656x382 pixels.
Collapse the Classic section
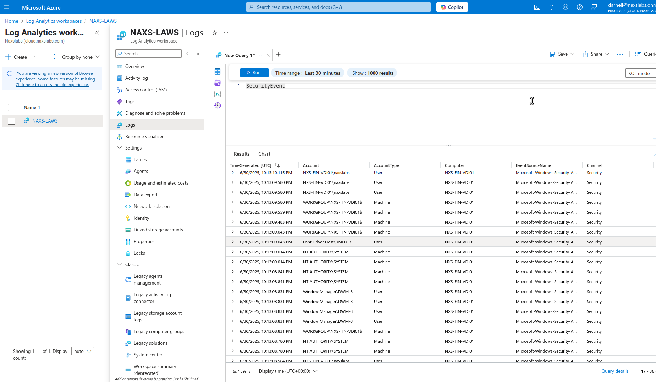tap(120, 264)
